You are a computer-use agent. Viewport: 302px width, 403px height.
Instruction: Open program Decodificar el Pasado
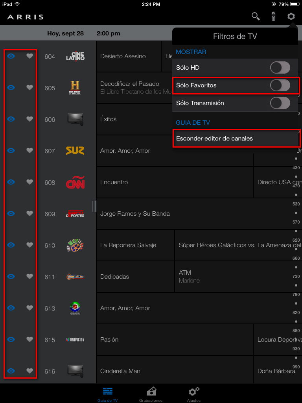point(134,88)
